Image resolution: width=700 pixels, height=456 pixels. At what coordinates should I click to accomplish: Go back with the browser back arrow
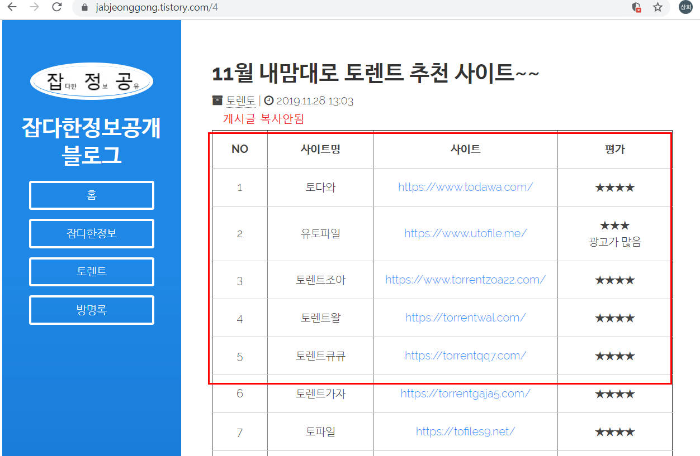(x=12, y=7)
